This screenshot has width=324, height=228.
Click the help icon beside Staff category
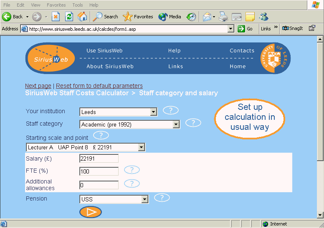click(193, 123)
